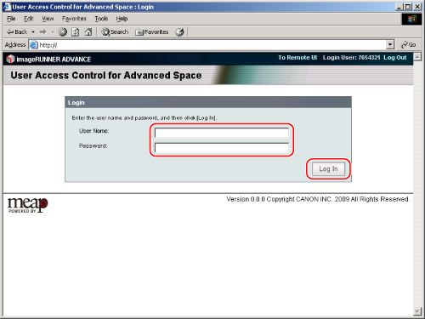Click the imageRUNNER ADVANCE logo icon
425x319 pixels.
point(10,59)
